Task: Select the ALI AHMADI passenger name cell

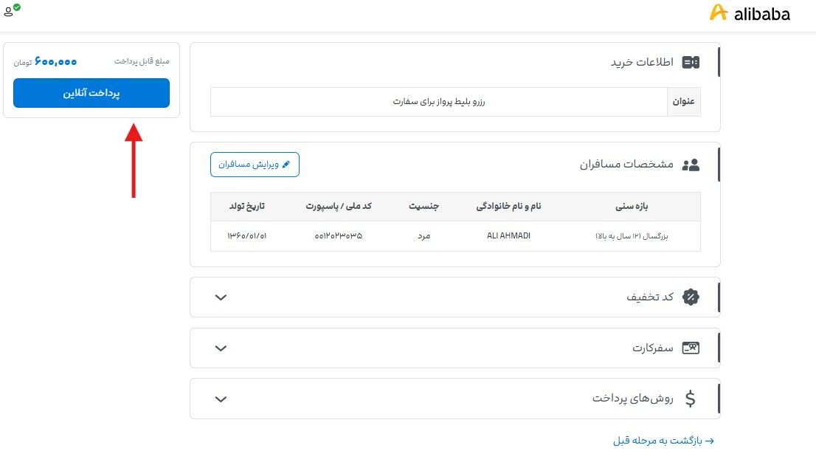Action: [x=508, y=236]
